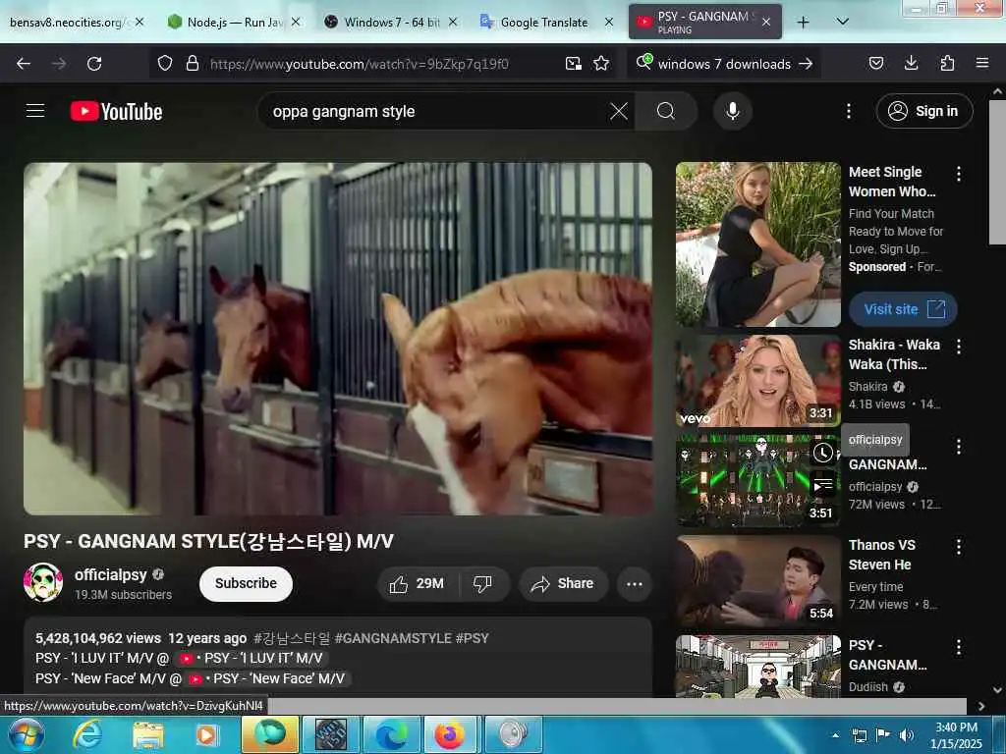Like the video with thumbs up
The image size is (1006, 754).
click(x=417, y=583)
